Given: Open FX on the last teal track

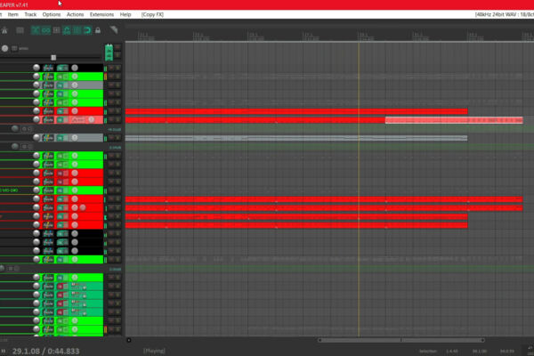Looking at the screenshot, I should click(x=48, y=312).
